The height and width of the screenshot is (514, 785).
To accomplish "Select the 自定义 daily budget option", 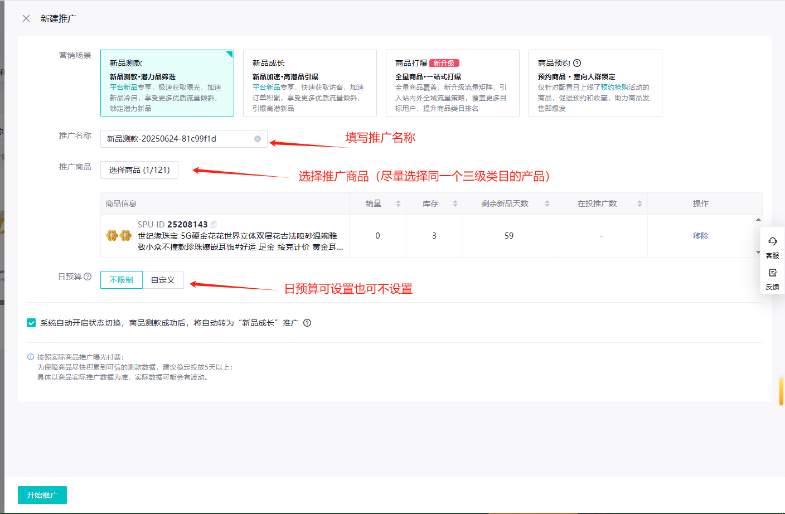I will (163, 280).
